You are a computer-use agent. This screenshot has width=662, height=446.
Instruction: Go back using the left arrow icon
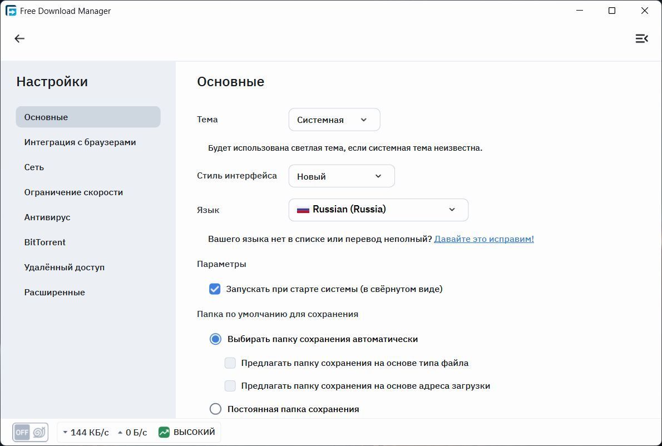tap(19, 39)
